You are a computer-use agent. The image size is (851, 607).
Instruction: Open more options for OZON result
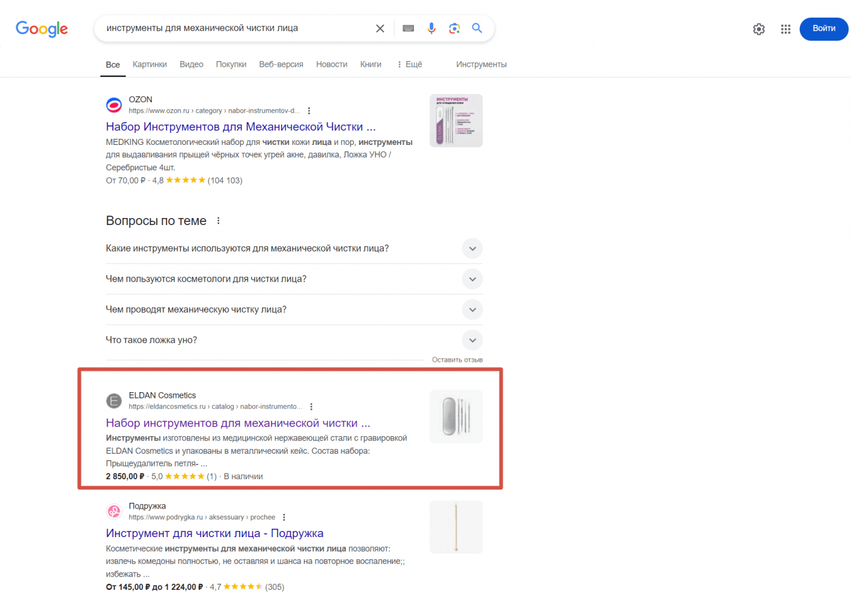click(x=309, y=111)
